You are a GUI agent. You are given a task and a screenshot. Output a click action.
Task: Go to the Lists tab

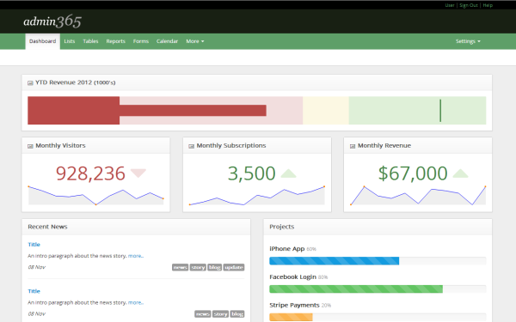pyautogui.click(x=70, y=41)
